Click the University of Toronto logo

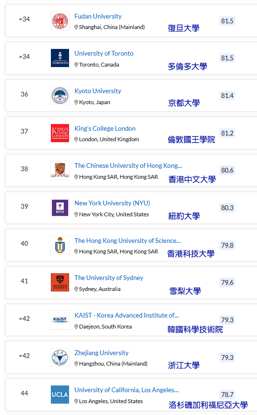(x=60, y=58)
